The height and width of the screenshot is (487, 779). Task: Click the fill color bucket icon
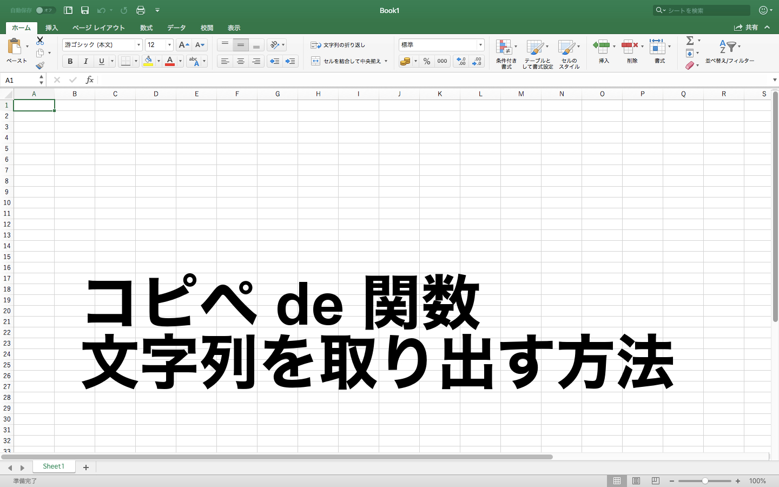148,61
